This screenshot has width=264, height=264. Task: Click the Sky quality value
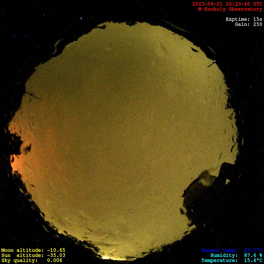(x=32, y=260)
